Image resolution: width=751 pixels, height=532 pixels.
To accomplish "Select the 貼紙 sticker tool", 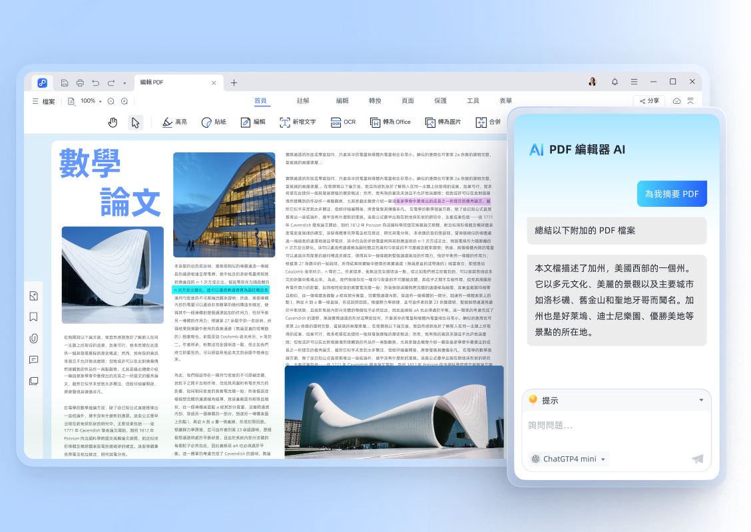I will 214,122.
